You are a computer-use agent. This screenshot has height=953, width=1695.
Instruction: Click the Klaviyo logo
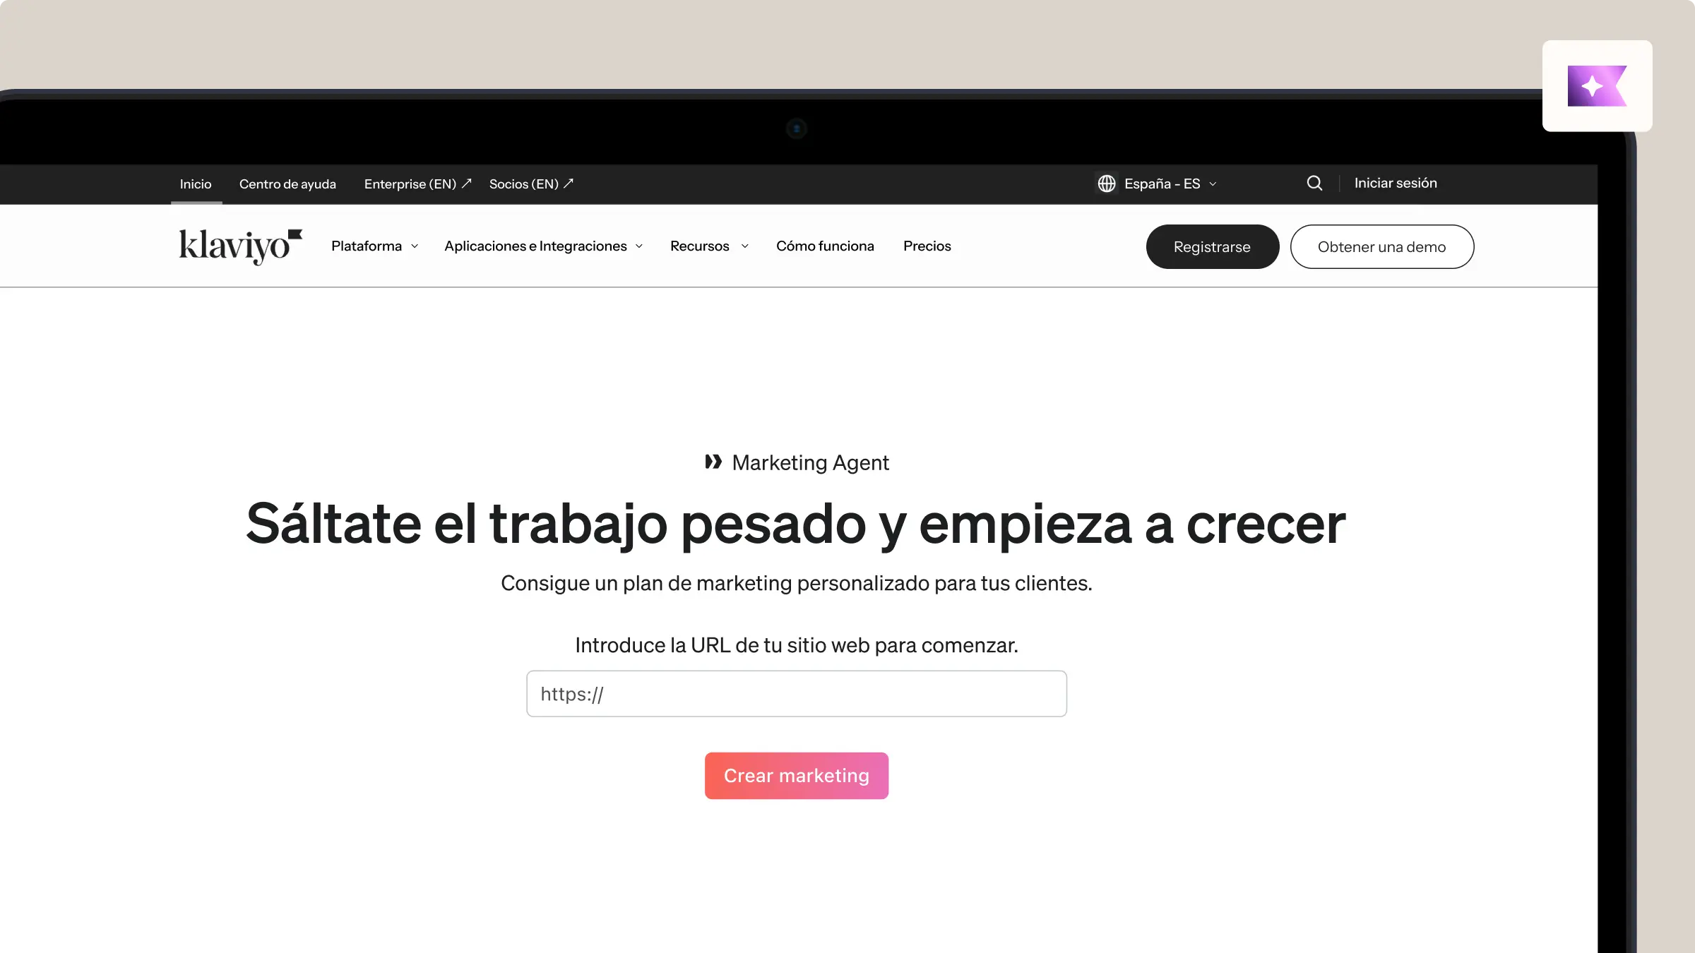[240, 246]
